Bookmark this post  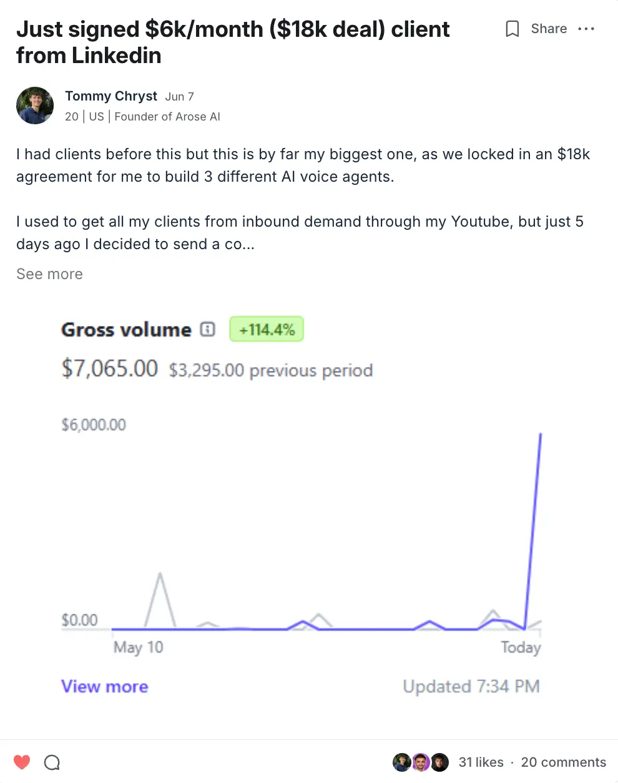pyautogui.click(x=512, y=29)
